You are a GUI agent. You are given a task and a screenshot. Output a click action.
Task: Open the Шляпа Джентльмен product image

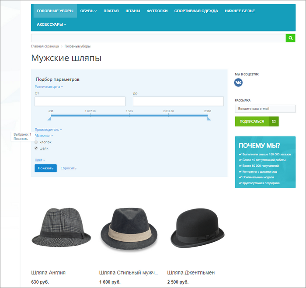197,228
